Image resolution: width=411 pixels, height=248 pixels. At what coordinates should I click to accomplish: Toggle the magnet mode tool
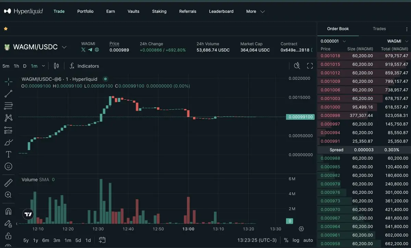[x=9, y=211]
